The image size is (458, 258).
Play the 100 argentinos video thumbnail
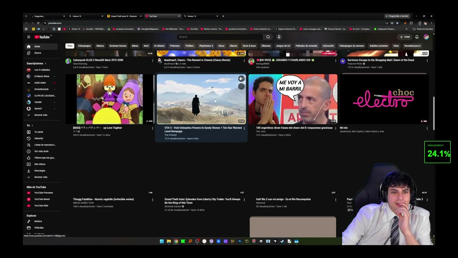(293, 99)
